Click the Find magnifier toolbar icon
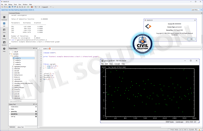This screenshot has width=203, height=131. click(x=25, y=7)
